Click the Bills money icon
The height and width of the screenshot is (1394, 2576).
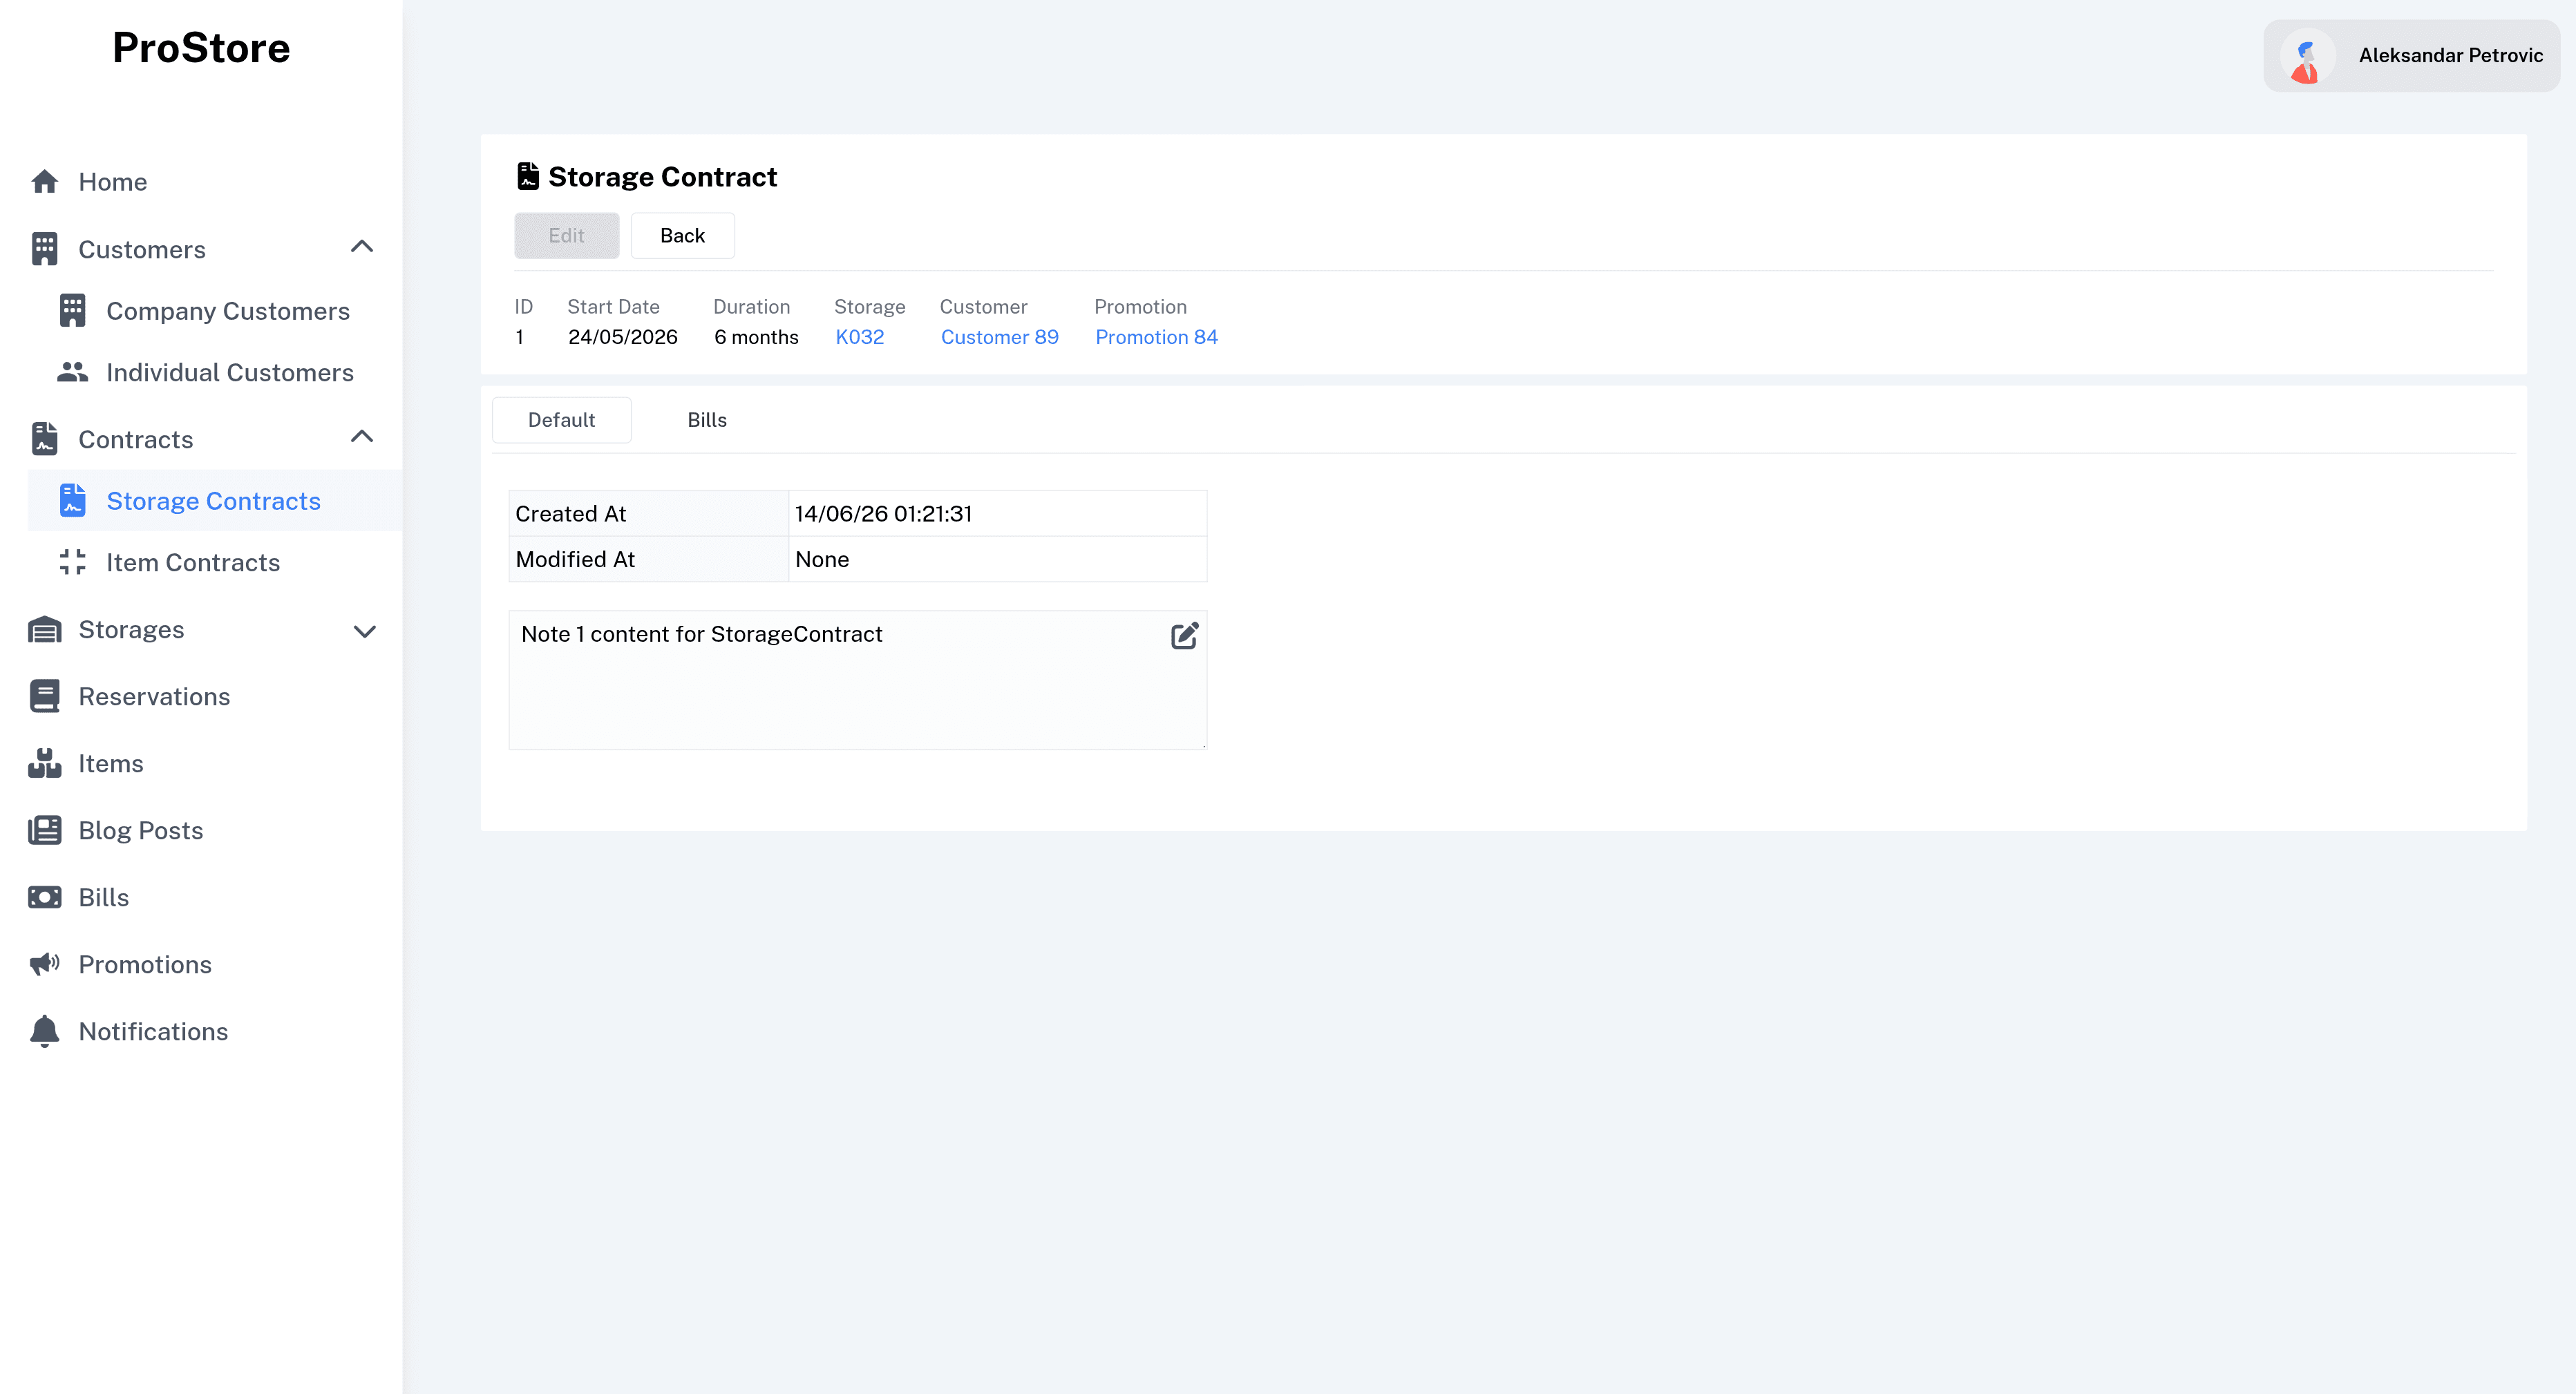pyautogui.click(x=44, y=897)
